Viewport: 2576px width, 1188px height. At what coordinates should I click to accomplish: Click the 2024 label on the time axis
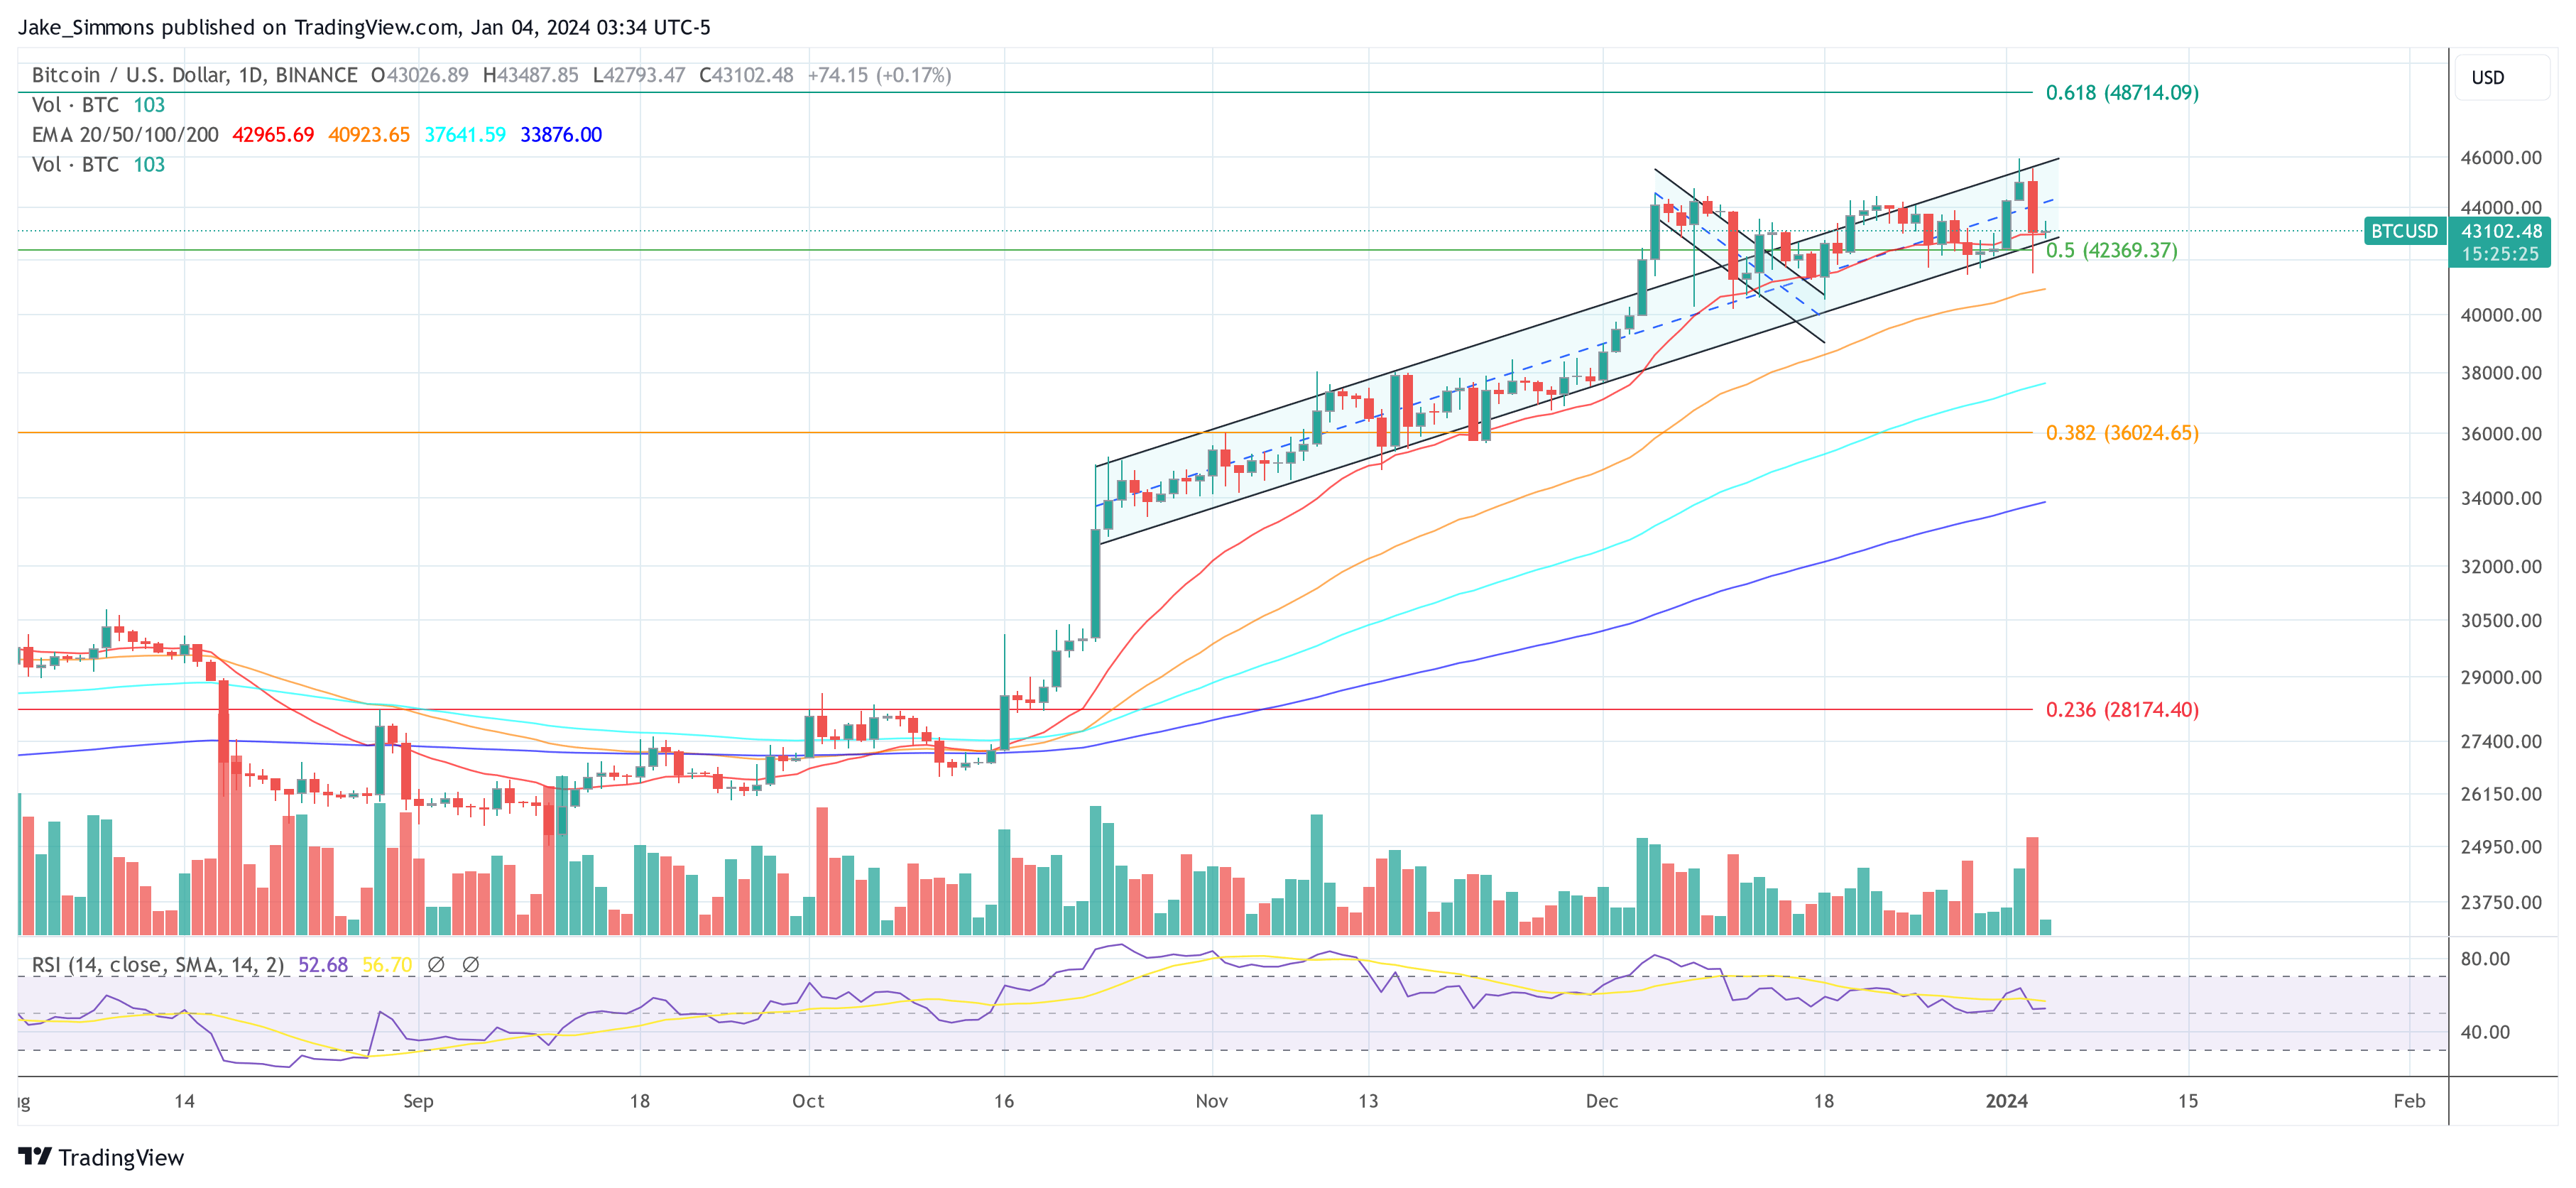2006,1101
